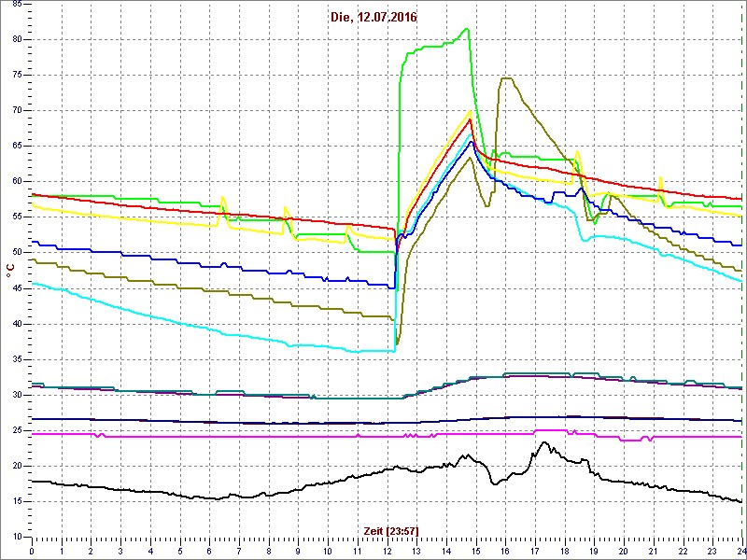747x560 pixels.
Task: Select the 75 label on the temperature axis
Action: click(x=16, y=76)
